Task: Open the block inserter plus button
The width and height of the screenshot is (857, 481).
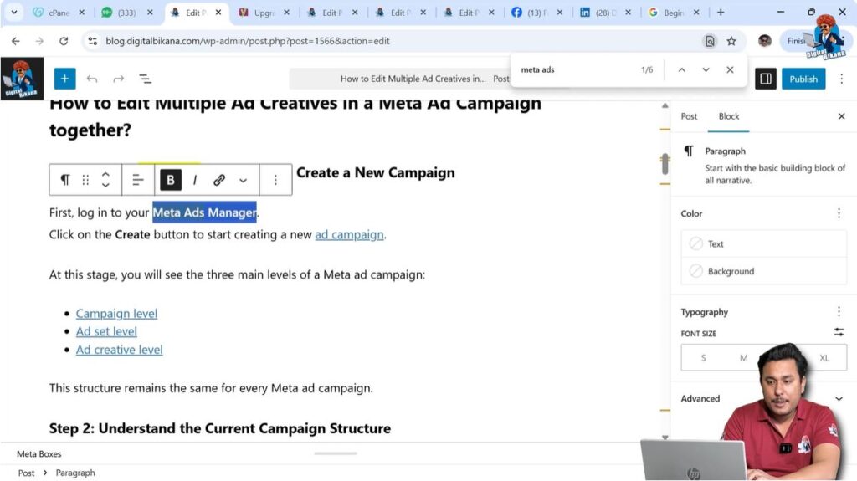Action: [64, 79]
